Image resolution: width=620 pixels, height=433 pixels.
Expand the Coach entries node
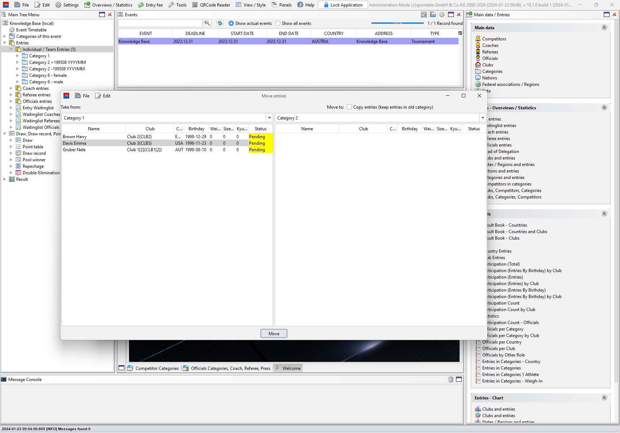pos(11,88)
